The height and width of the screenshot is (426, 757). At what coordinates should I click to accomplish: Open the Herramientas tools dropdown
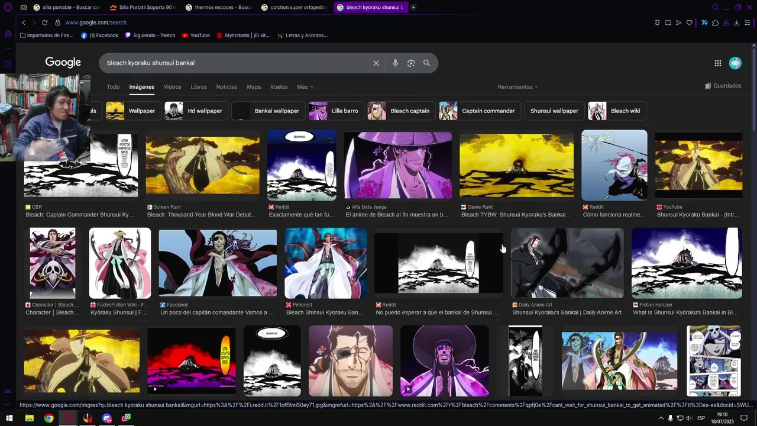(517, 87)
